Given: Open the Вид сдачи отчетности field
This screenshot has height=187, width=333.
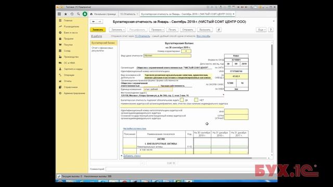Looking at the screenshot, I should click(x=167, y=56).
